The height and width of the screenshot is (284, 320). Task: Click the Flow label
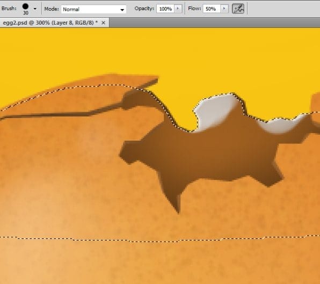tap(194, 9)
